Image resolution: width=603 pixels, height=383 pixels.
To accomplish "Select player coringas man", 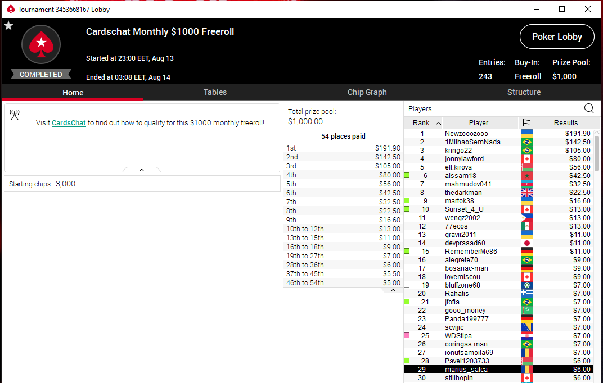I will [x=499, y=344].
